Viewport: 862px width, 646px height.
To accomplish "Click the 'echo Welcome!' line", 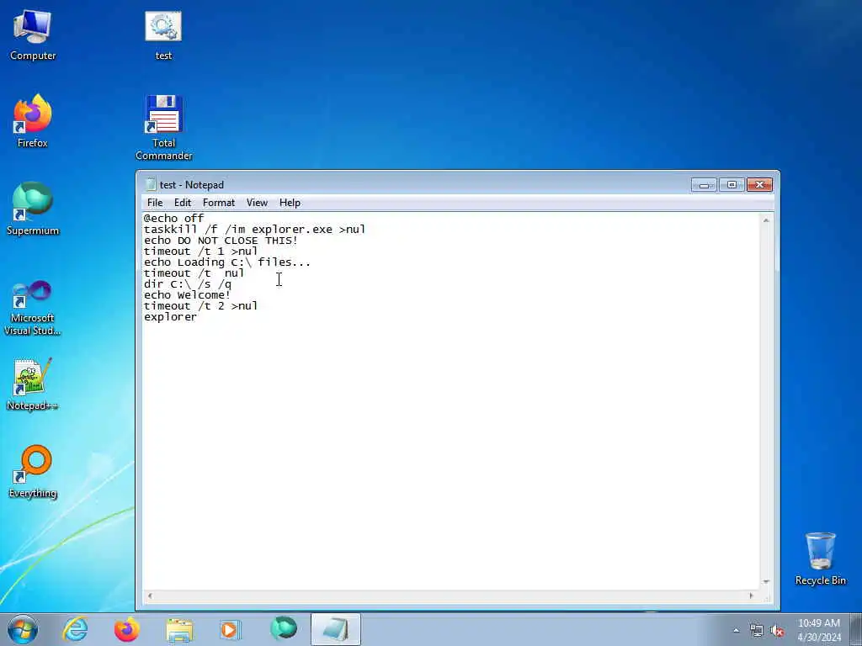I will tap(187, 295).
